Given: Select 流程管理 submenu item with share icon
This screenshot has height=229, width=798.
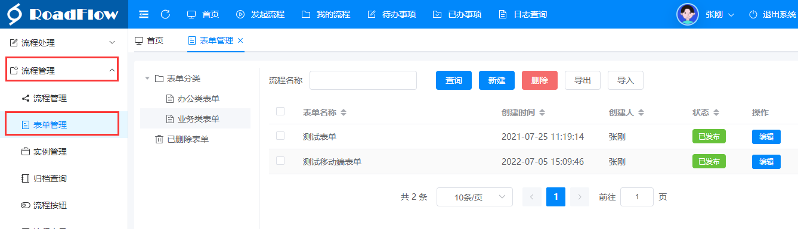Looking at the screenshot, I should point(64,98).
